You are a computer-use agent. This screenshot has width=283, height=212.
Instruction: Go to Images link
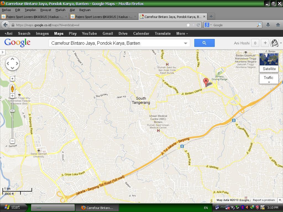42,33
